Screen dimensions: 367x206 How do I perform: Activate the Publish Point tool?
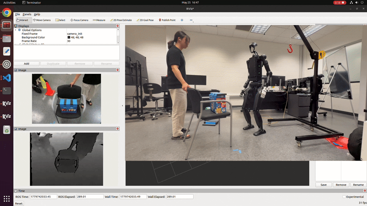click(167, 20)
